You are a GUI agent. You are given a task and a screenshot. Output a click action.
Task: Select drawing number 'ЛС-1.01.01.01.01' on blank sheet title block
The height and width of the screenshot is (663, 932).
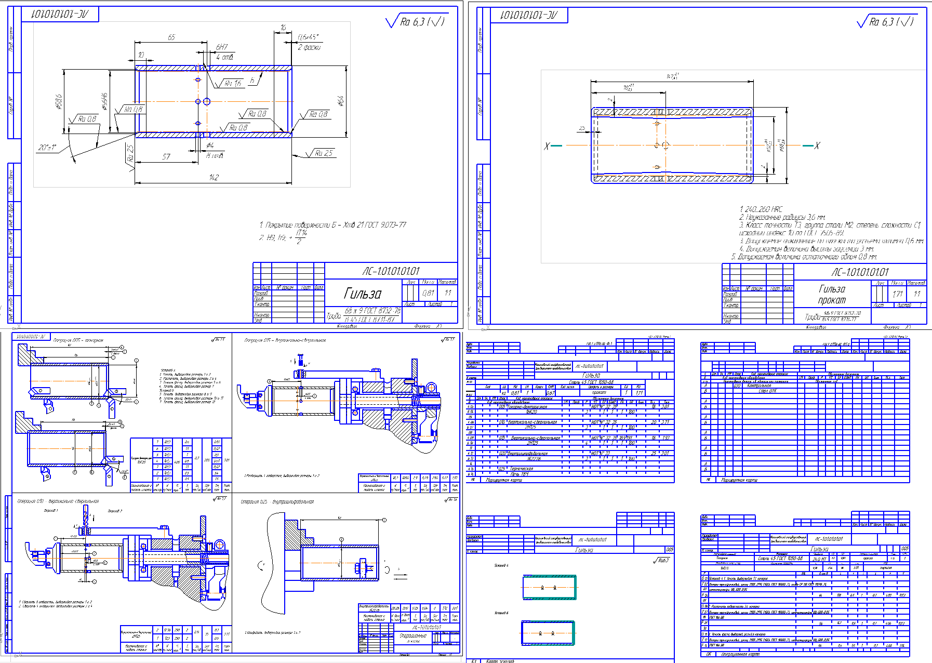point(860,272)
